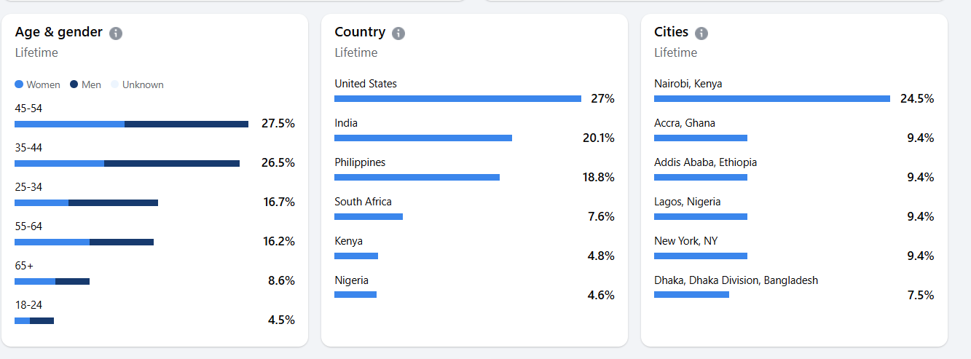
Task: Click the Lagos, Nigeria city bar
Action: [x=701, y=216]
